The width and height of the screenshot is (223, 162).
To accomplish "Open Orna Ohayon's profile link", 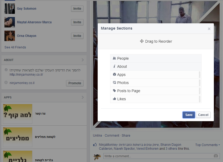I will [27, 36].
